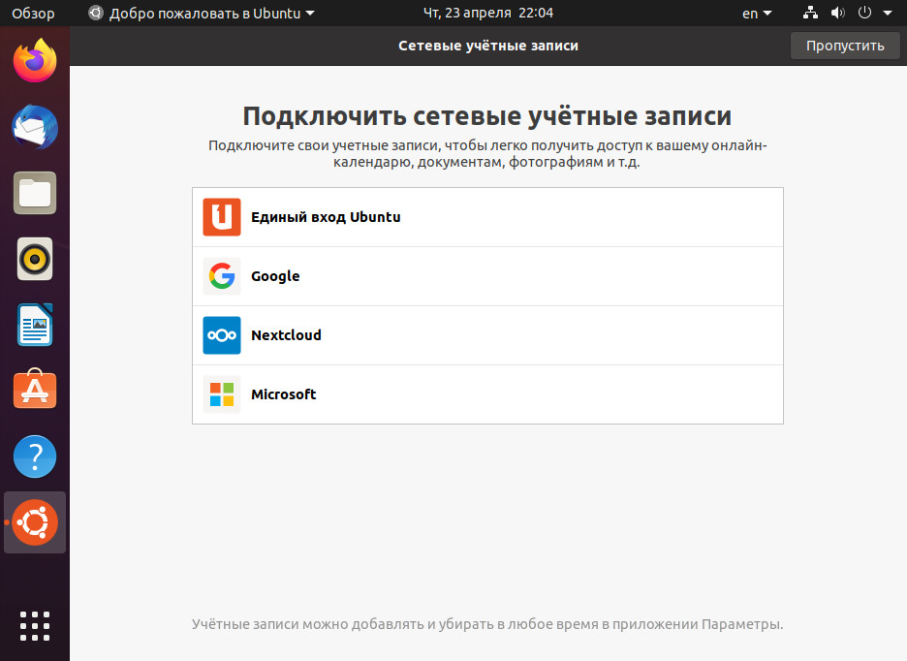Image resolution: width=907 pixels, height=661 pixels.
Task: Choose the Nextcloud account row
Action: click(487, 335)
